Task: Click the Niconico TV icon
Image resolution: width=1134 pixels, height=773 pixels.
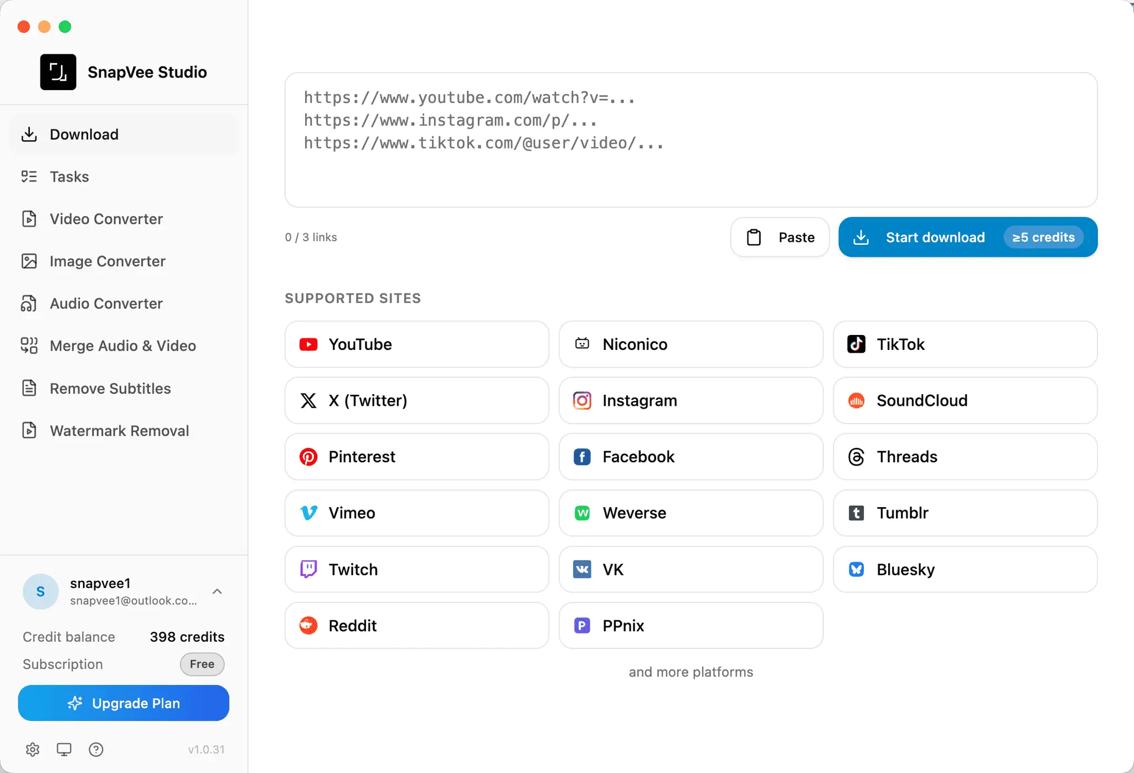Action: tap(582, 344)
